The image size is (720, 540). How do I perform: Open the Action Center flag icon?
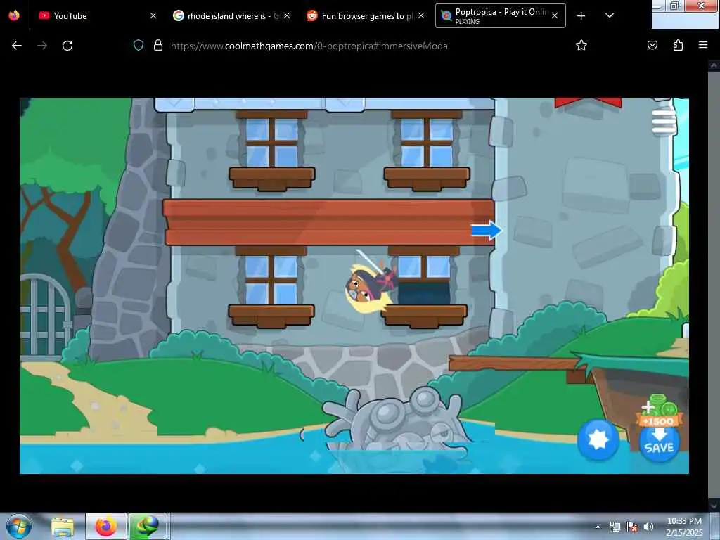(x=632, y=527)
